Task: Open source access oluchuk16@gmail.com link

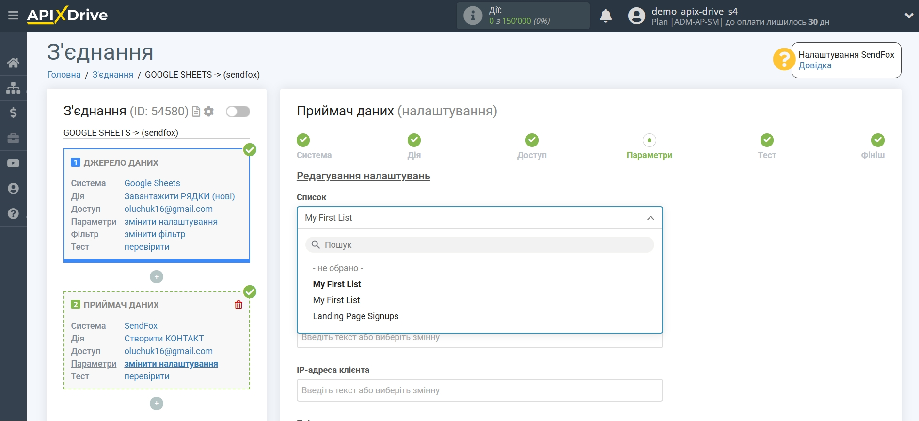Action: tap(169, 209)
